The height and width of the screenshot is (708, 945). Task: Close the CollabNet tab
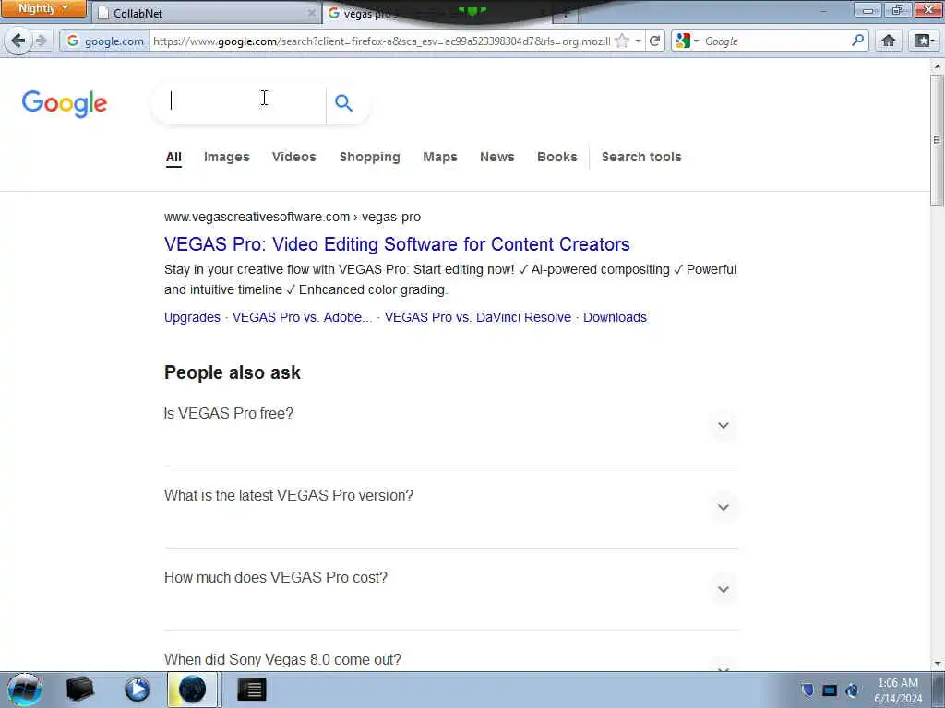coord(312,13)
